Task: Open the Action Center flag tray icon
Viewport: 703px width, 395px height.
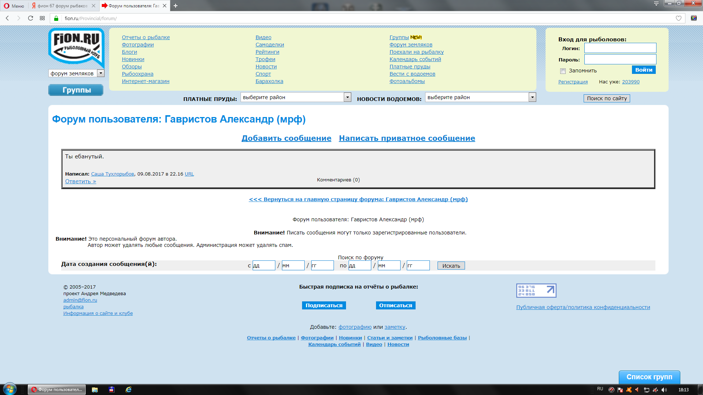Action: tap(620, 390)
